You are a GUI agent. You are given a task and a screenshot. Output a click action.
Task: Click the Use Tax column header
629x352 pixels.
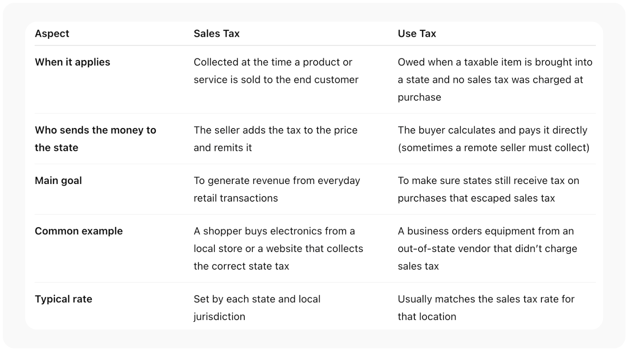417,34
